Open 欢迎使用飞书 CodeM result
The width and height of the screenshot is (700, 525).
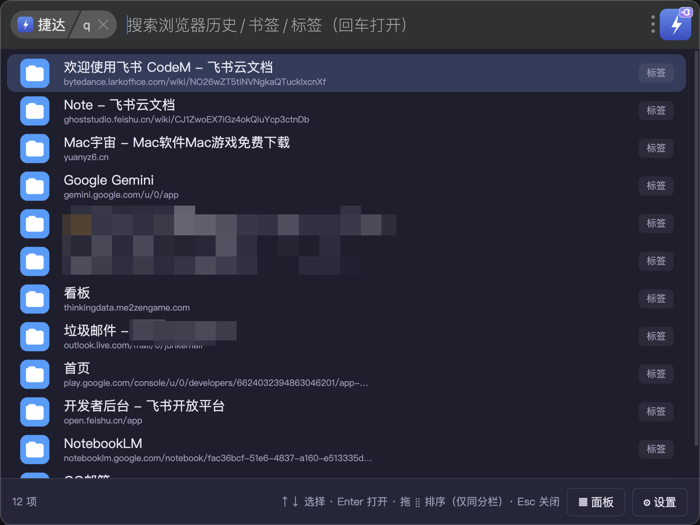pyautogui.click(x=346, y=73)
